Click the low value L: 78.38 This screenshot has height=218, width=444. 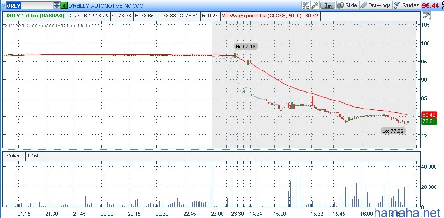[x=167, y=16]
